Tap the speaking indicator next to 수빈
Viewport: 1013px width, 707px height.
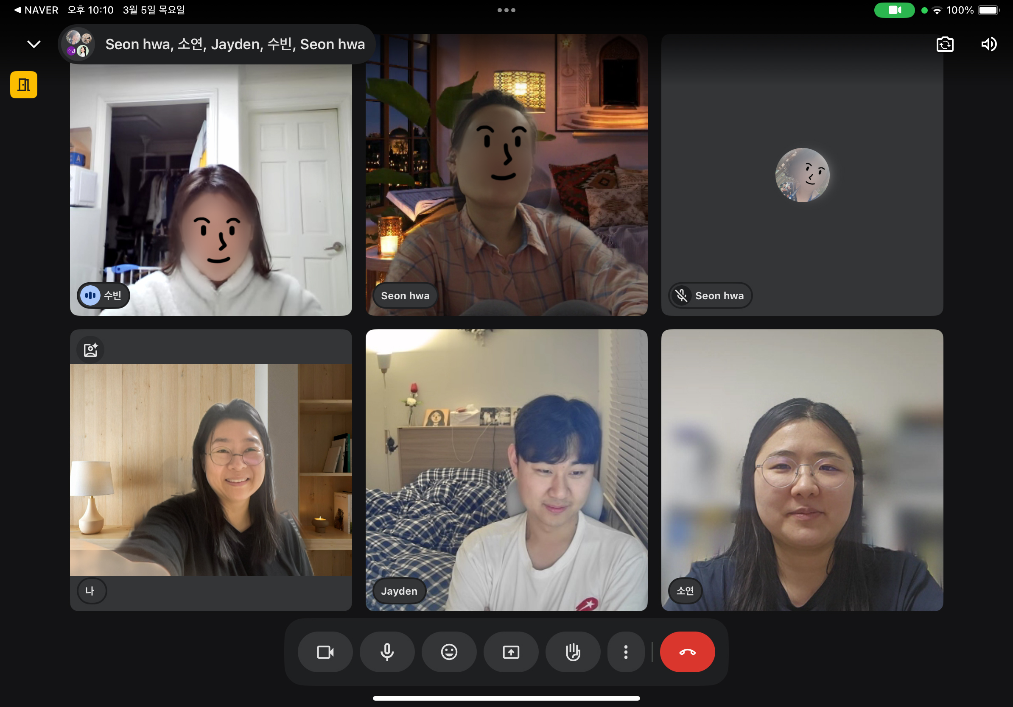click(x=90, y=295)
